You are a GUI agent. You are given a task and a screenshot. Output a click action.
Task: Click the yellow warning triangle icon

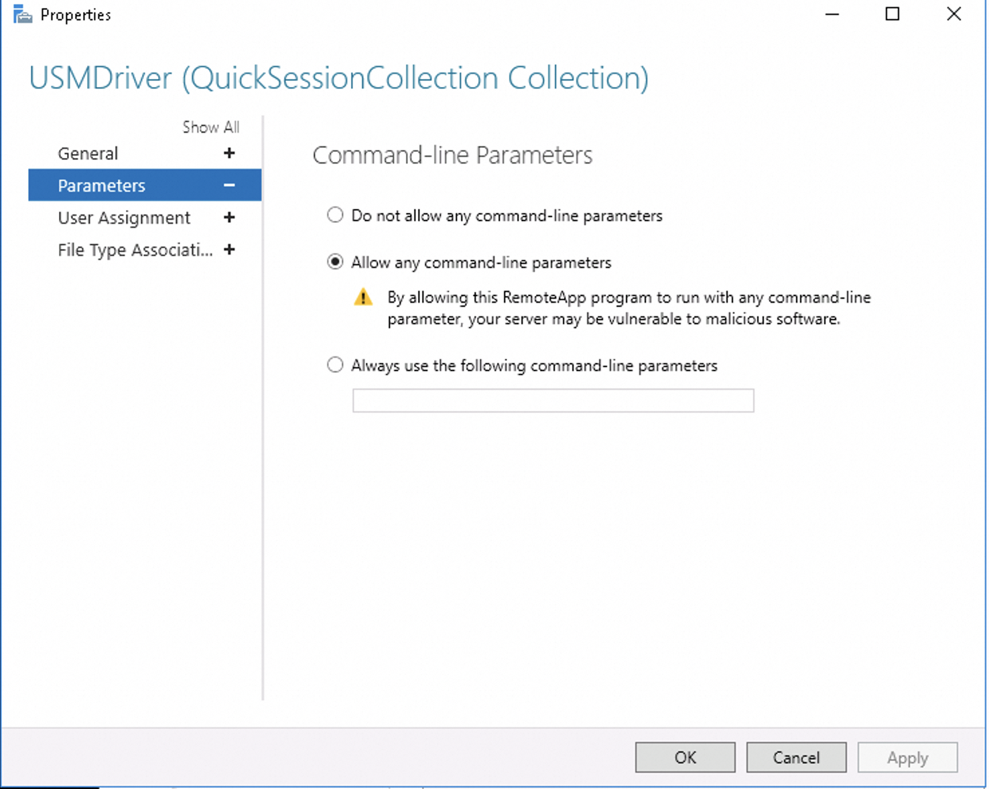363,297
